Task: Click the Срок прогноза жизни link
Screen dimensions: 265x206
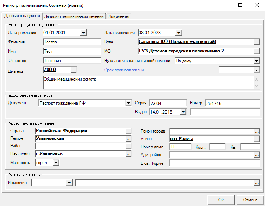Action: (x=125, y=70)
